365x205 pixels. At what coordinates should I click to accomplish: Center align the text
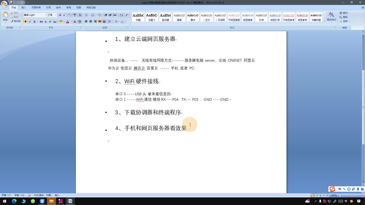point(91,22)
